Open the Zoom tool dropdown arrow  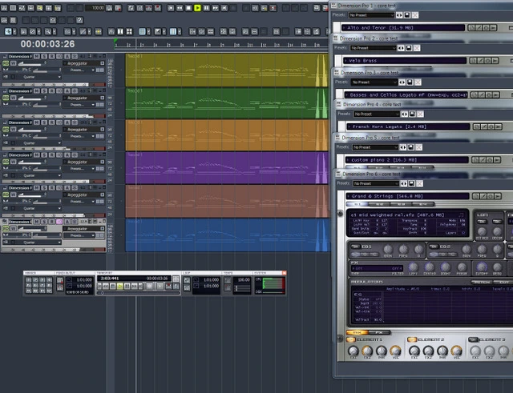coord(54,31)
